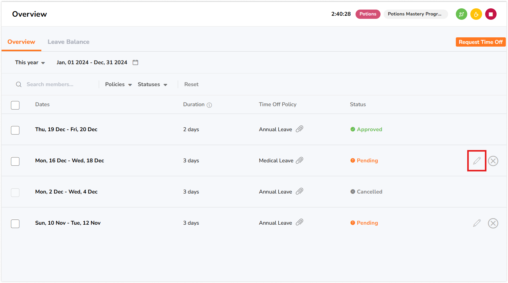
Task: Reset the applied filters
Action: pos(191,84)
